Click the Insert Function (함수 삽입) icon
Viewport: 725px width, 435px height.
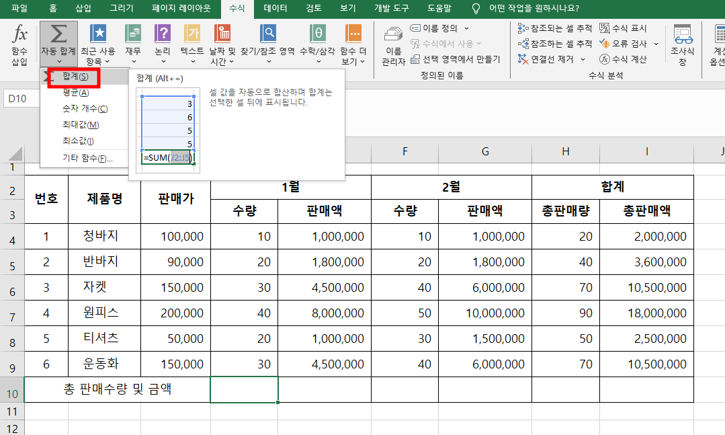19,34
